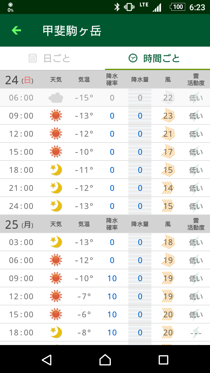
Task: Tap the moon icon at 03:00 on the 25th
Action: (x=56, y=242)
